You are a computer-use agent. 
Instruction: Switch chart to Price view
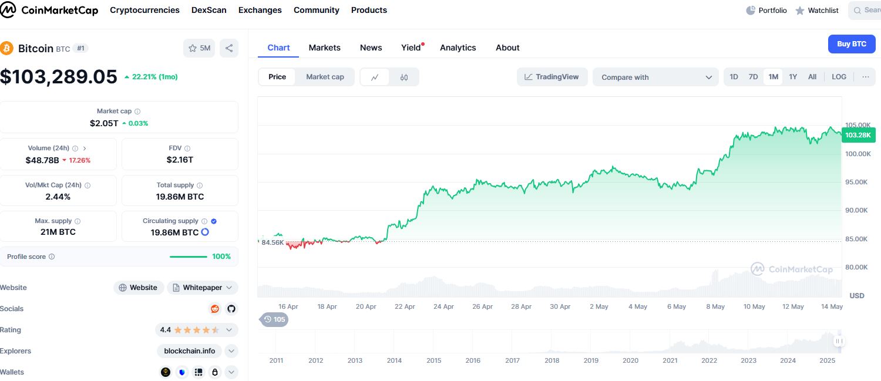pos(277,77)
